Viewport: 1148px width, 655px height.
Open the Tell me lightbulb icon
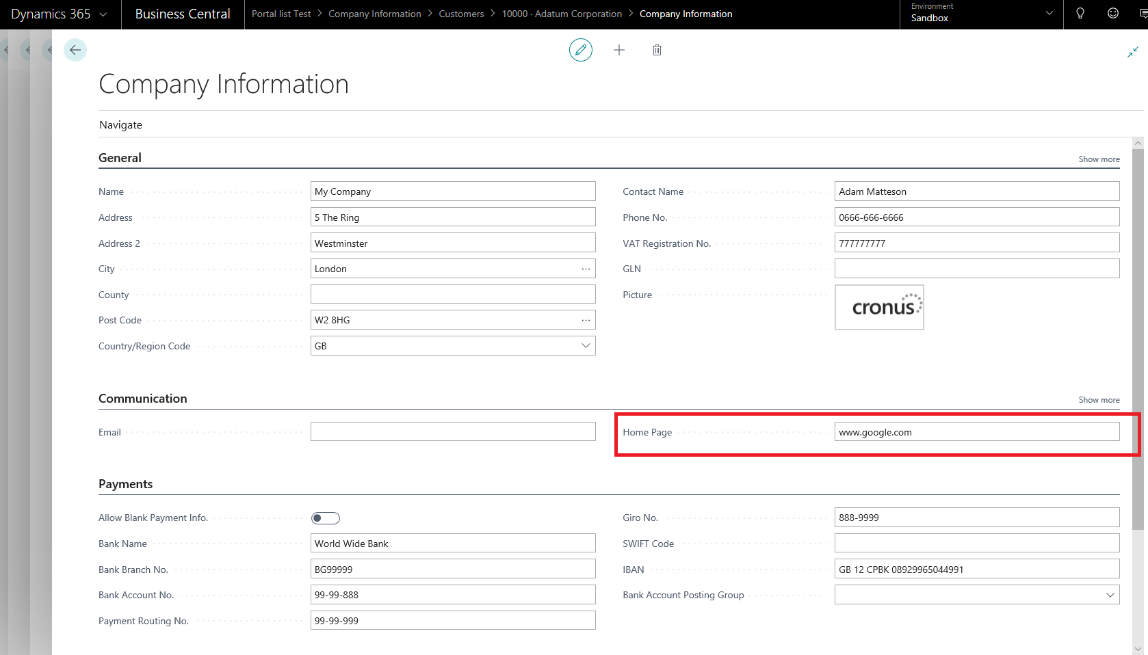(x=1080, y=14)
